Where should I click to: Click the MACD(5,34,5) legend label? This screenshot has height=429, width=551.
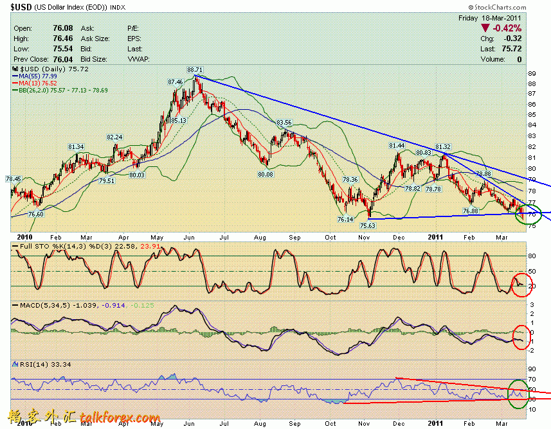point(45,306)
